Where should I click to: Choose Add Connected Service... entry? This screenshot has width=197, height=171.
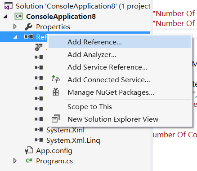120,79
